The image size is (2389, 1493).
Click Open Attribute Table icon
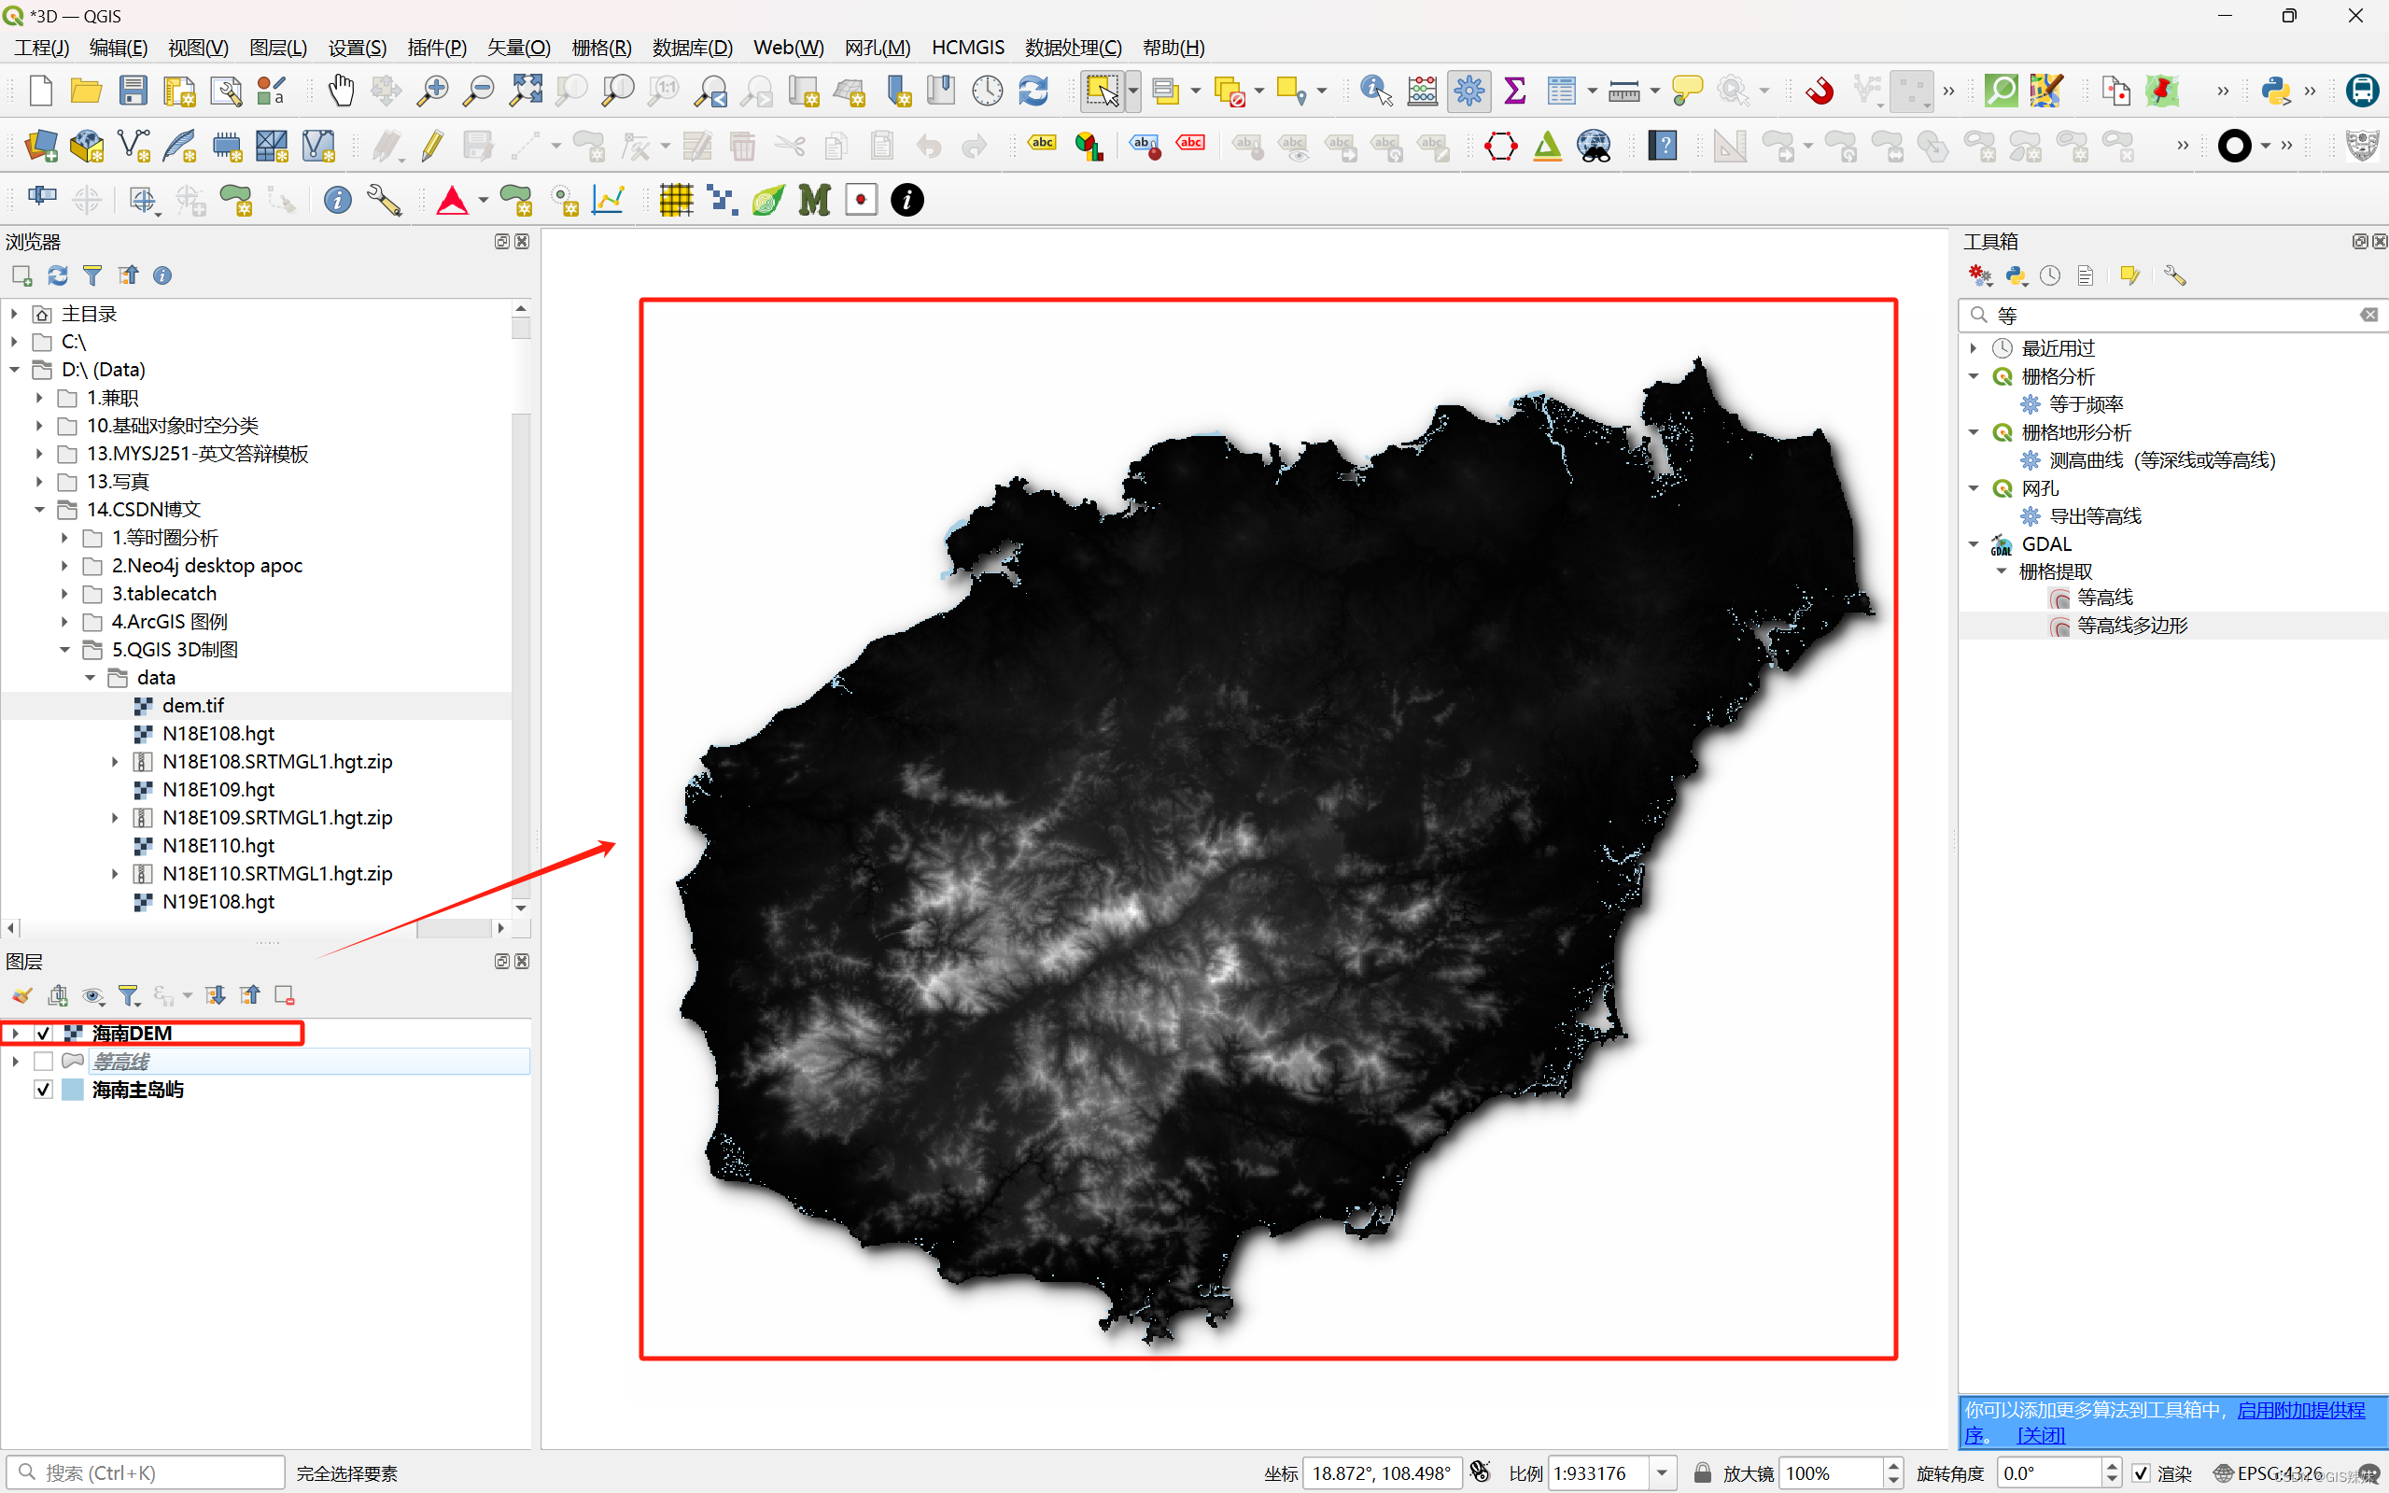pyautogui.click(x=1561, y=91)
